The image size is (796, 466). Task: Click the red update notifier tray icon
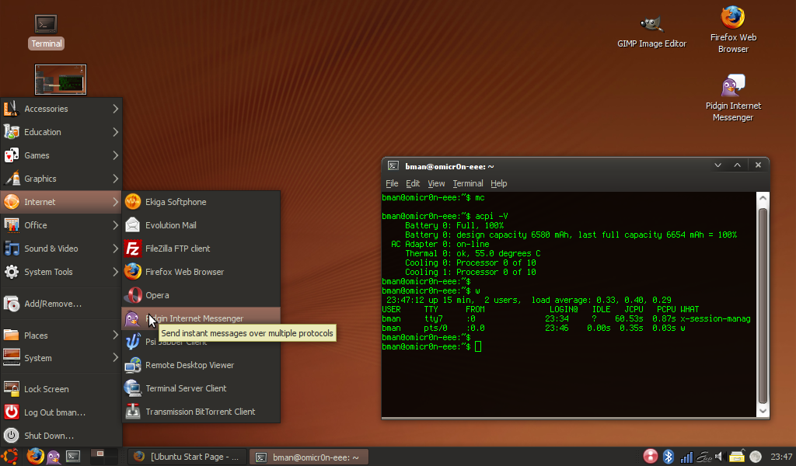pyautogui.click(x=651, y=457)
